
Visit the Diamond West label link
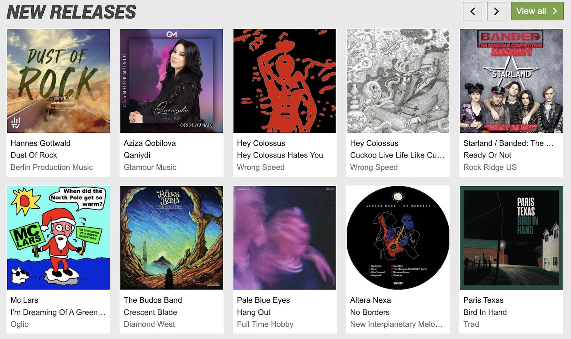(149, 324)
